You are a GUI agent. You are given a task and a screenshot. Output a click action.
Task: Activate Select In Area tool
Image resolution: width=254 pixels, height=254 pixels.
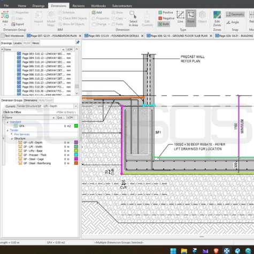133,19
